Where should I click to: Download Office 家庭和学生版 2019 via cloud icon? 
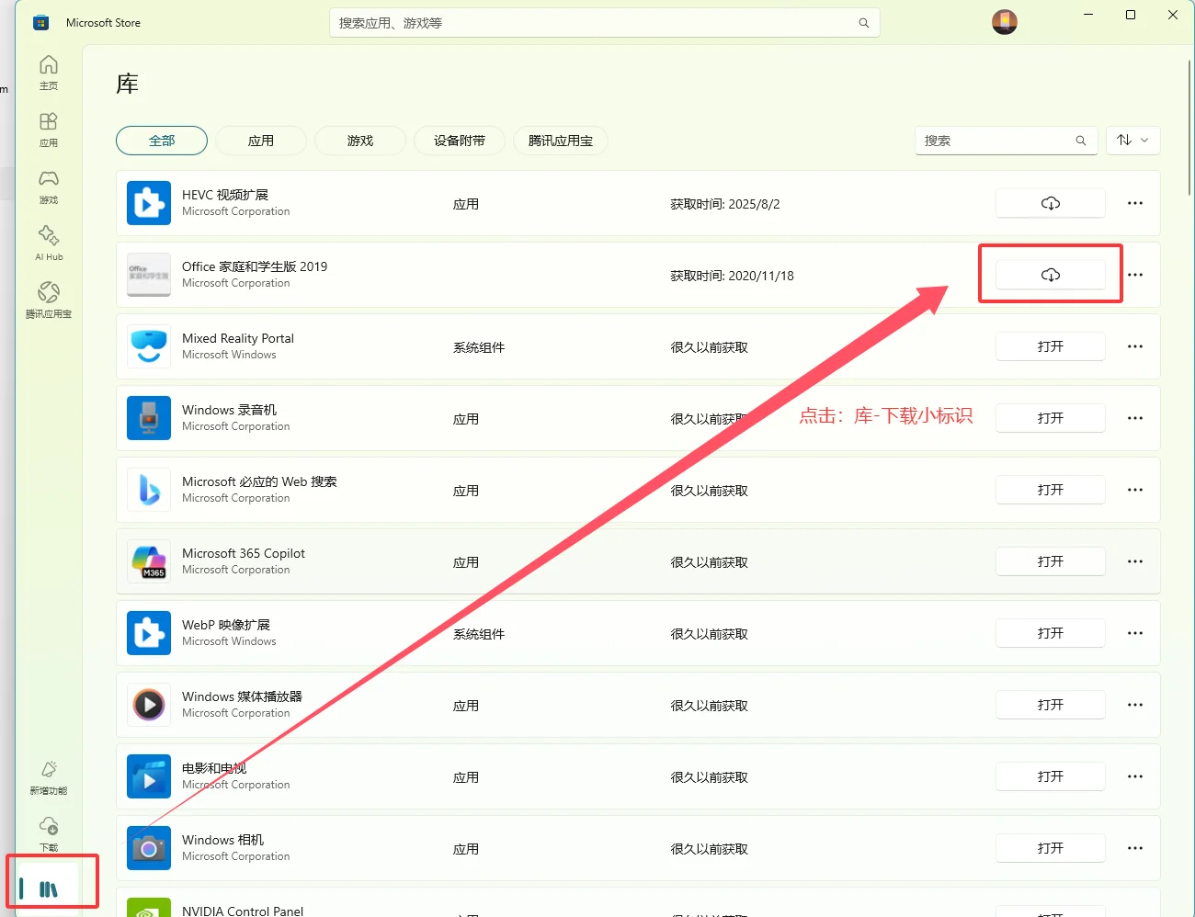pos(1050,273)
